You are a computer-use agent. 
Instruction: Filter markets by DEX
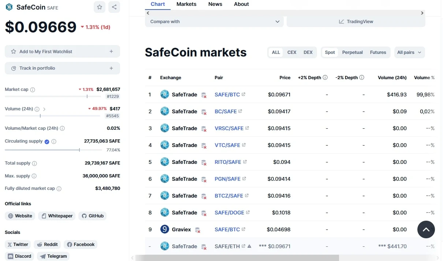pyautogui.click(x=308, y=52)
